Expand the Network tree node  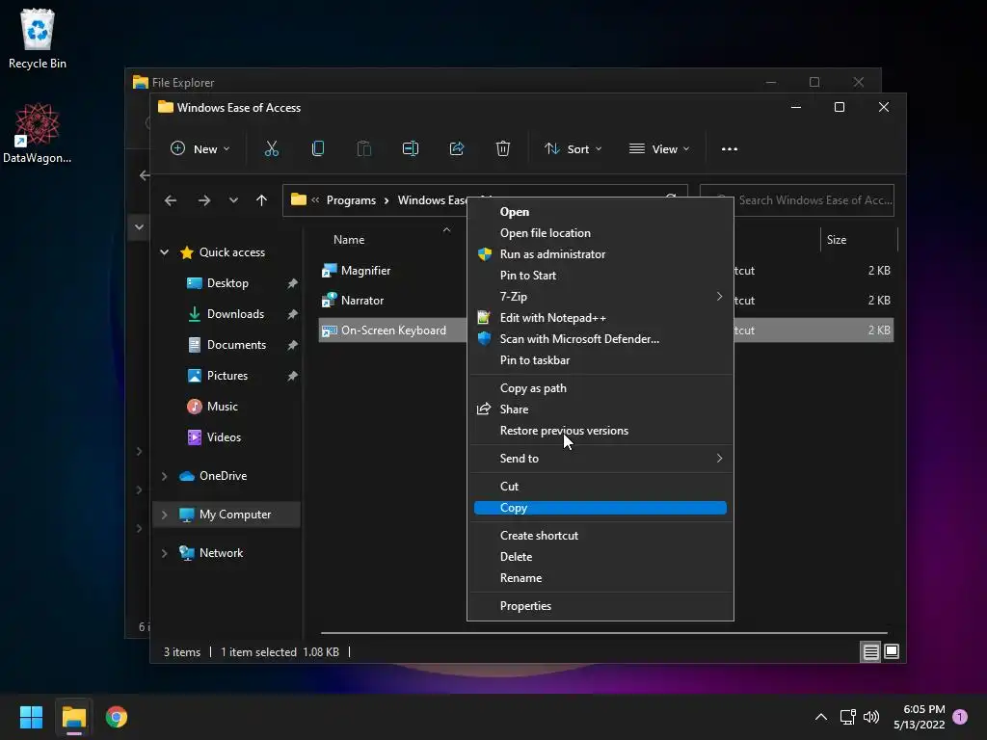(164, 553)
